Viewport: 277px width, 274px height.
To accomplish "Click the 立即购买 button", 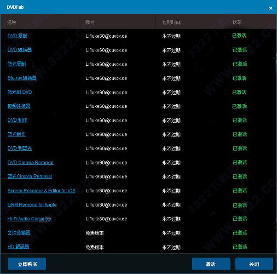I will (x=27, y=264).
